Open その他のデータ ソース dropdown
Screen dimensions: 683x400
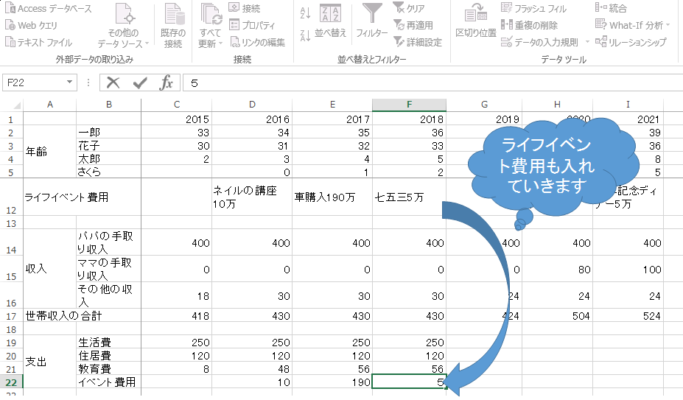click(x=123, y=26)
